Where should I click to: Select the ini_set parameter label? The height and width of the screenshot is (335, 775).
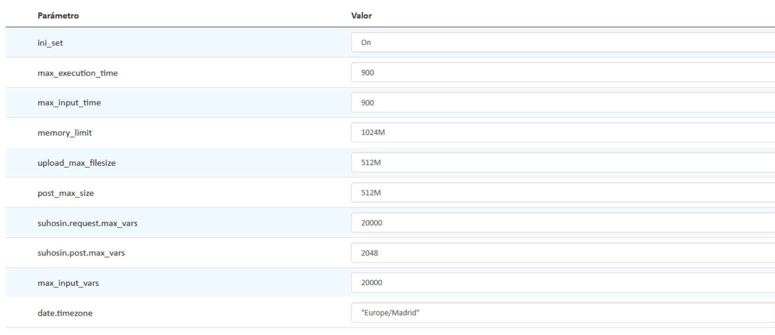point(50,43)
